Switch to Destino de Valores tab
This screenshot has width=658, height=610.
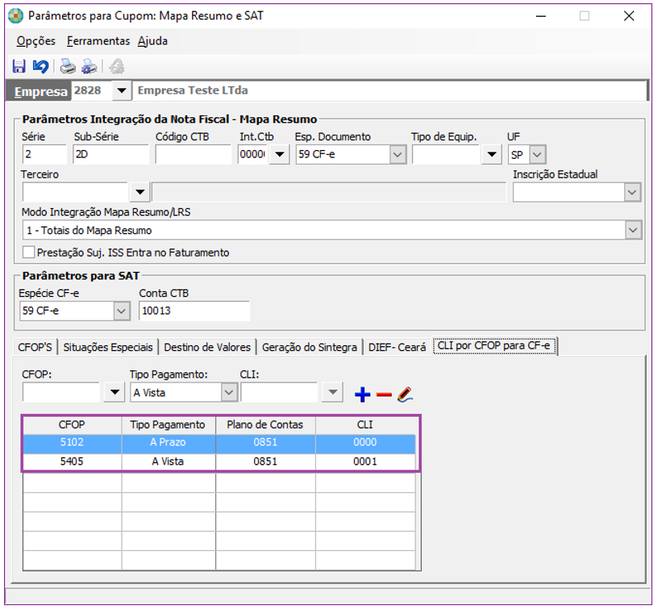(207, 347)
